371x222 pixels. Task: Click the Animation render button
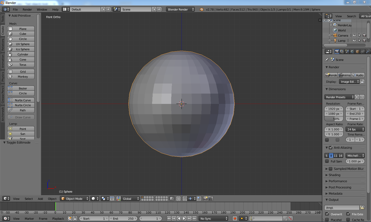pyautogui.click(x=344, y=75)
